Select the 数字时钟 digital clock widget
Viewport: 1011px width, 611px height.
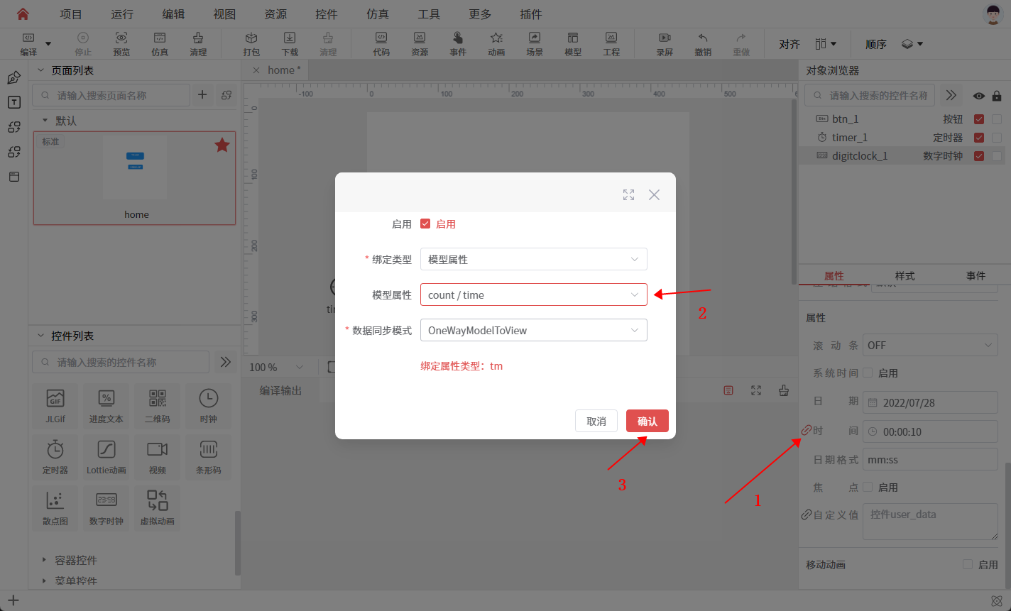tap(106, 509)
